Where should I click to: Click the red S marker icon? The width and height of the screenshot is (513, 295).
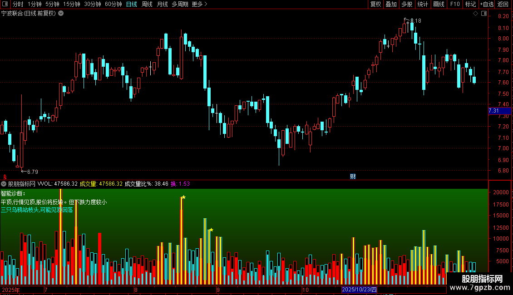(5, 177)
